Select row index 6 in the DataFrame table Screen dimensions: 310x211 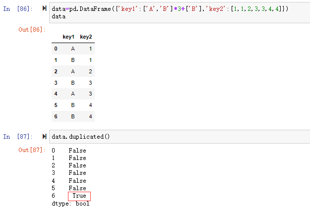(56, 116)
